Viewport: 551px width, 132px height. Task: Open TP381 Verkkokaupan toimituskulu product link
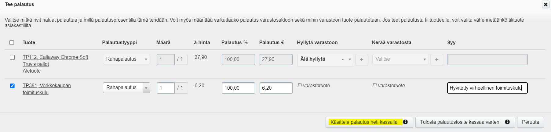click(46, 86)
